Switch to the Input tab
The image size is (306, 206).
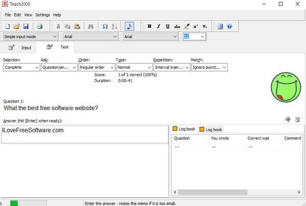pos(18,48)
